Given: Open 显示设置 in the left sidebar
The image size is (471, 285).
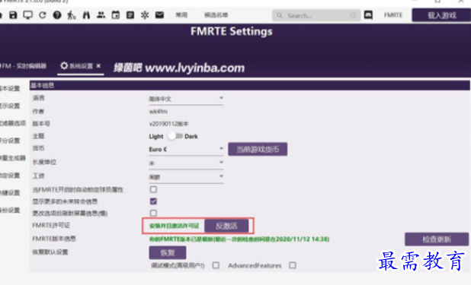Looking at the screenshot, I should 10,106.
